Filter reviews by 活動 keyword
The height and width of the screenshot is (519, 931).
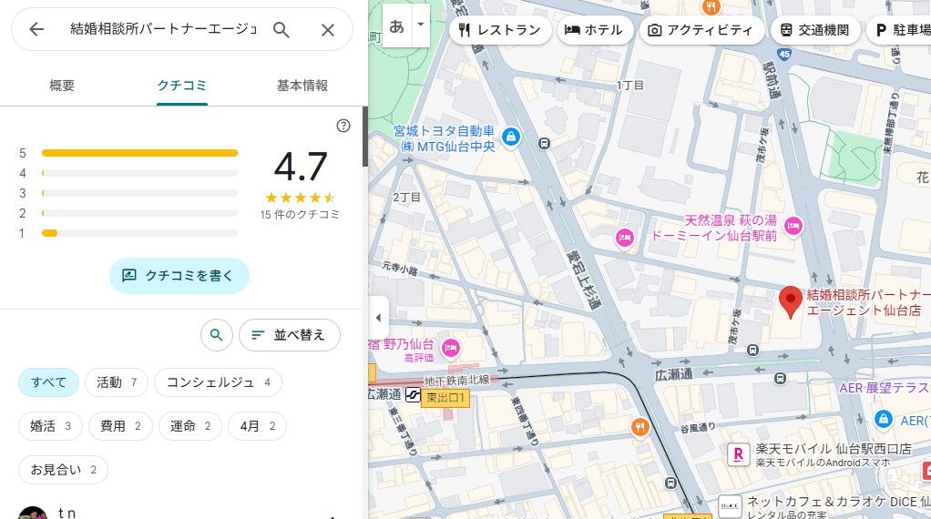[117, 382]
